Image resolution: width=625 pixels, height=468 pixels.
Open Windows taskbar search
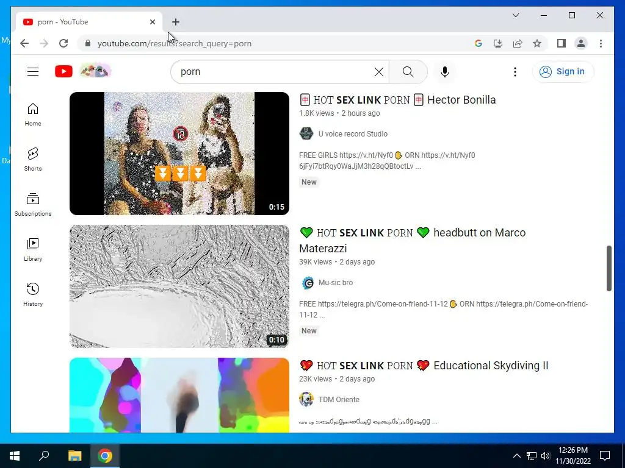(x=44, y=456)
